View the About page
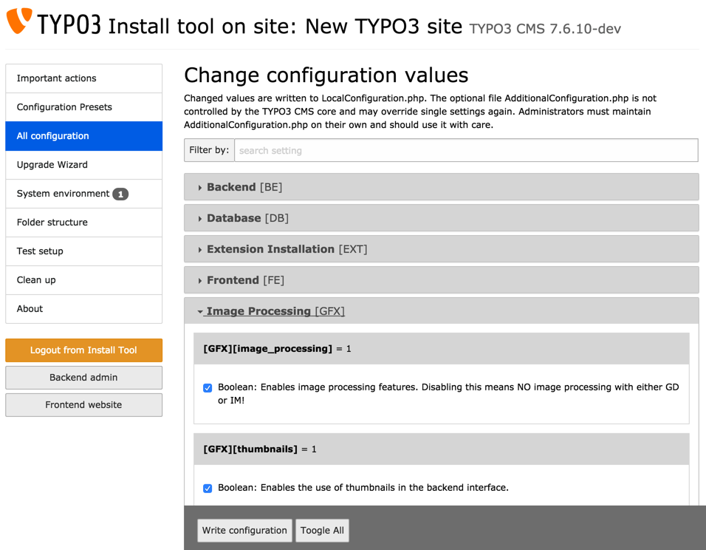 click(29, 308)
